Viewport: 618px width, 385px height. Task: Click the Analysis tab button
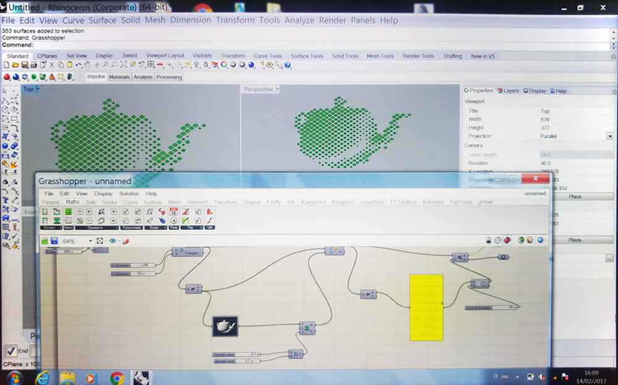[x=143, y=77]
